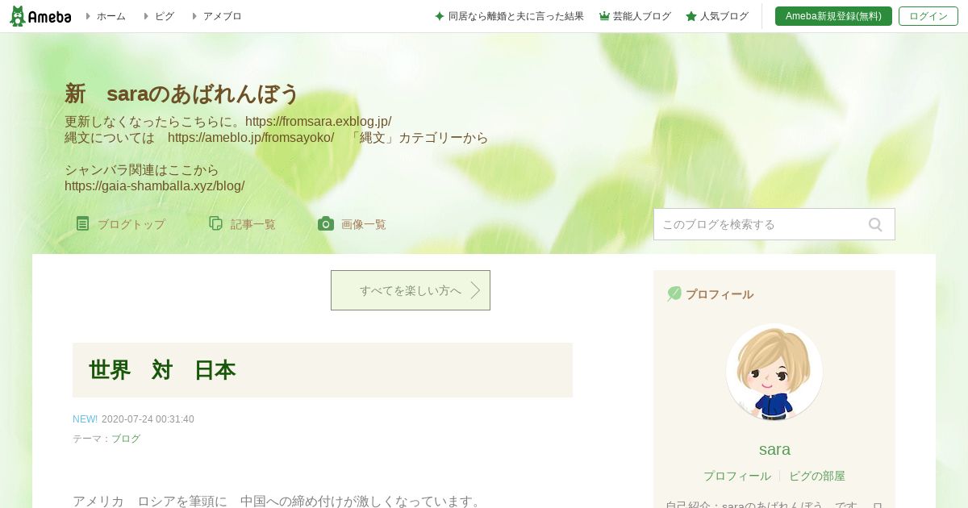Viewport: 968px width, 508px height.
Task: Open the アメブロ menu item
Action: click(222, 16)
